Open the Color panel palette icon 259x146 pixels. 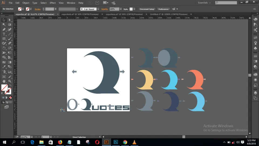255,19
